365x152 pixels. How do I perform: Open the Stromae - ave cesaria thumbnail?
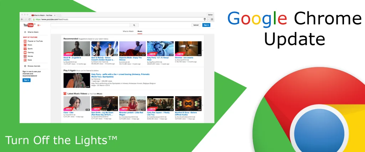(x=188, y=49)
